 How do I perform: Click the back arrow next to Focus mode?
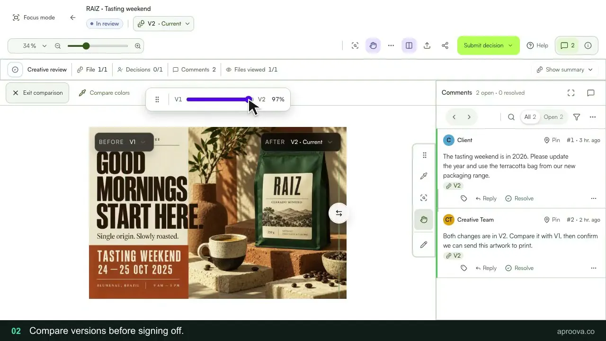click(72, 18)
